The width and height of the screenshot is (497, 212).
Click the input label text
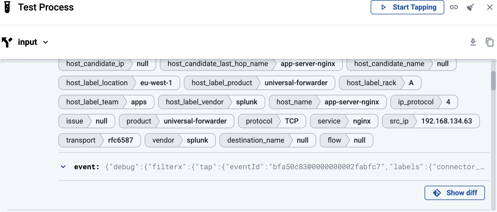[x=28, y=42]
